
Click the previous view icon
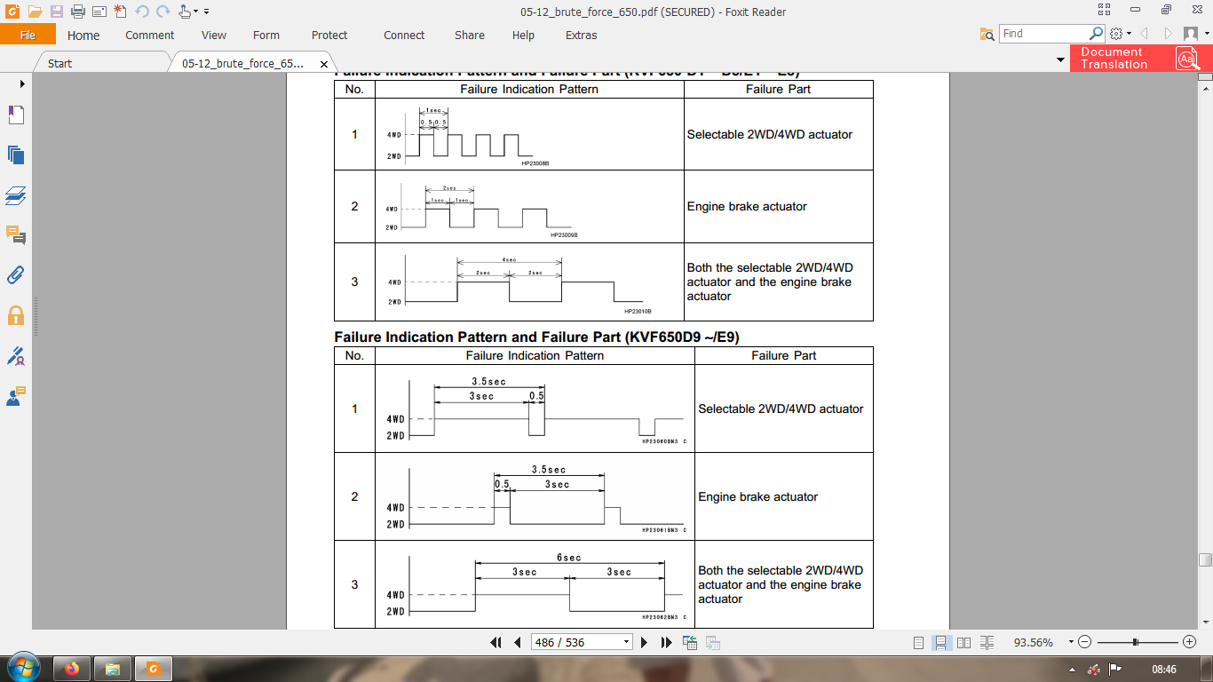[x=690, y=642]
